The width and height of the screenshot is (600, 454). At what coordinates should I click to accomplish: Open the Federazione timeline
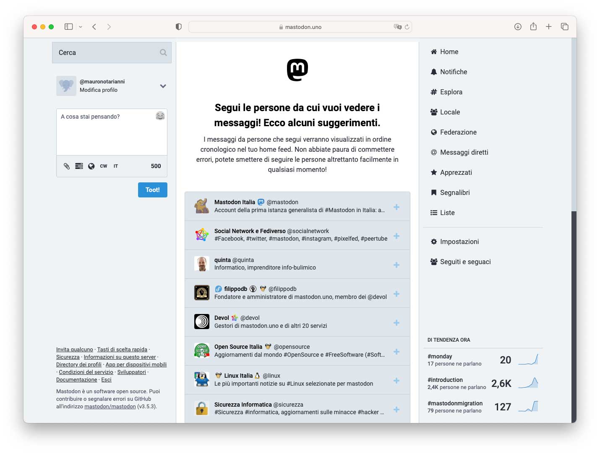[454, 132]
